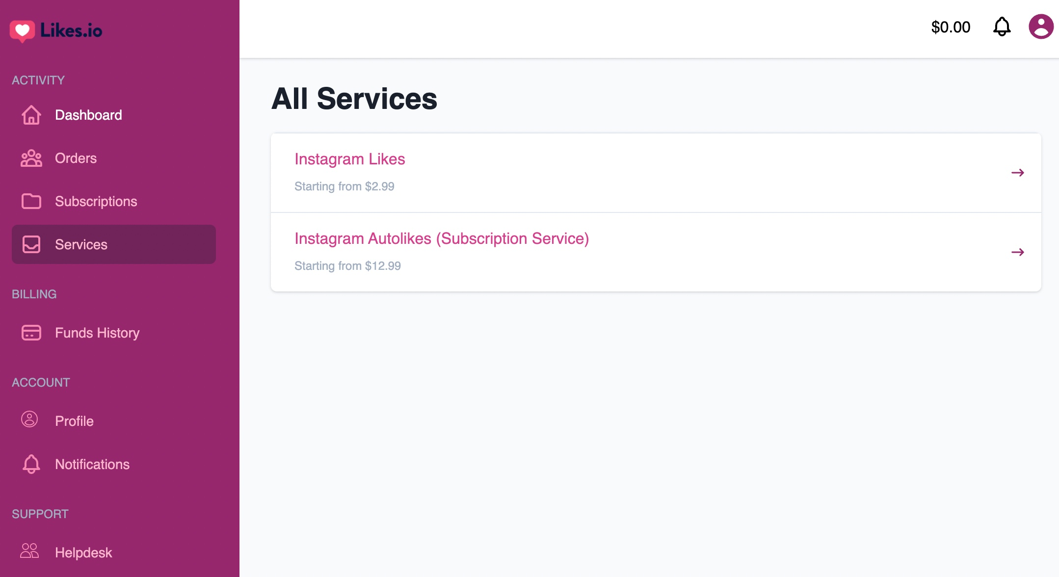The height and width of the screenshot is (577, 1059).
Task: Click the Dashboard home icon
Action: pos(31,115)
